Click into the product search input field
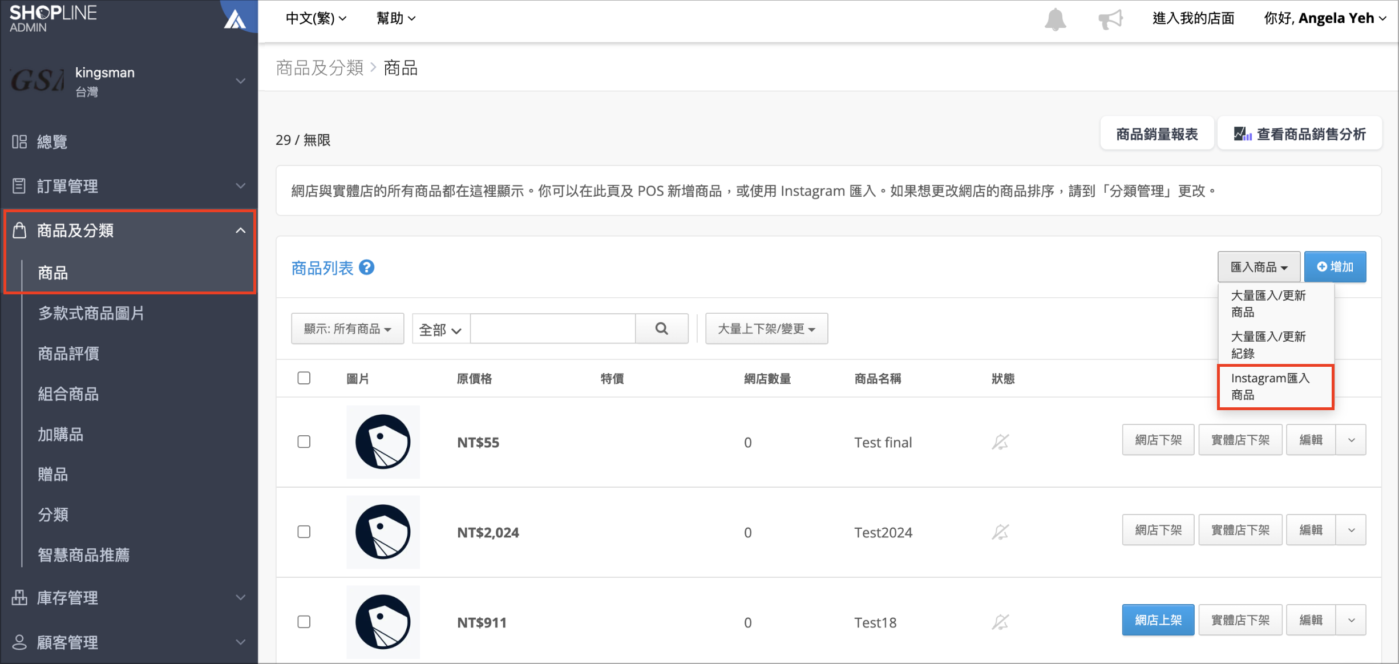1399x664 pixels. pyautogui.click(x=553, y=329)
